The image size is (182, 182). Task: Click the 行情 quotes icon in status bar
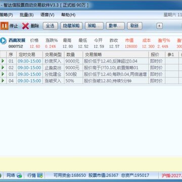(x=40, y=175)
